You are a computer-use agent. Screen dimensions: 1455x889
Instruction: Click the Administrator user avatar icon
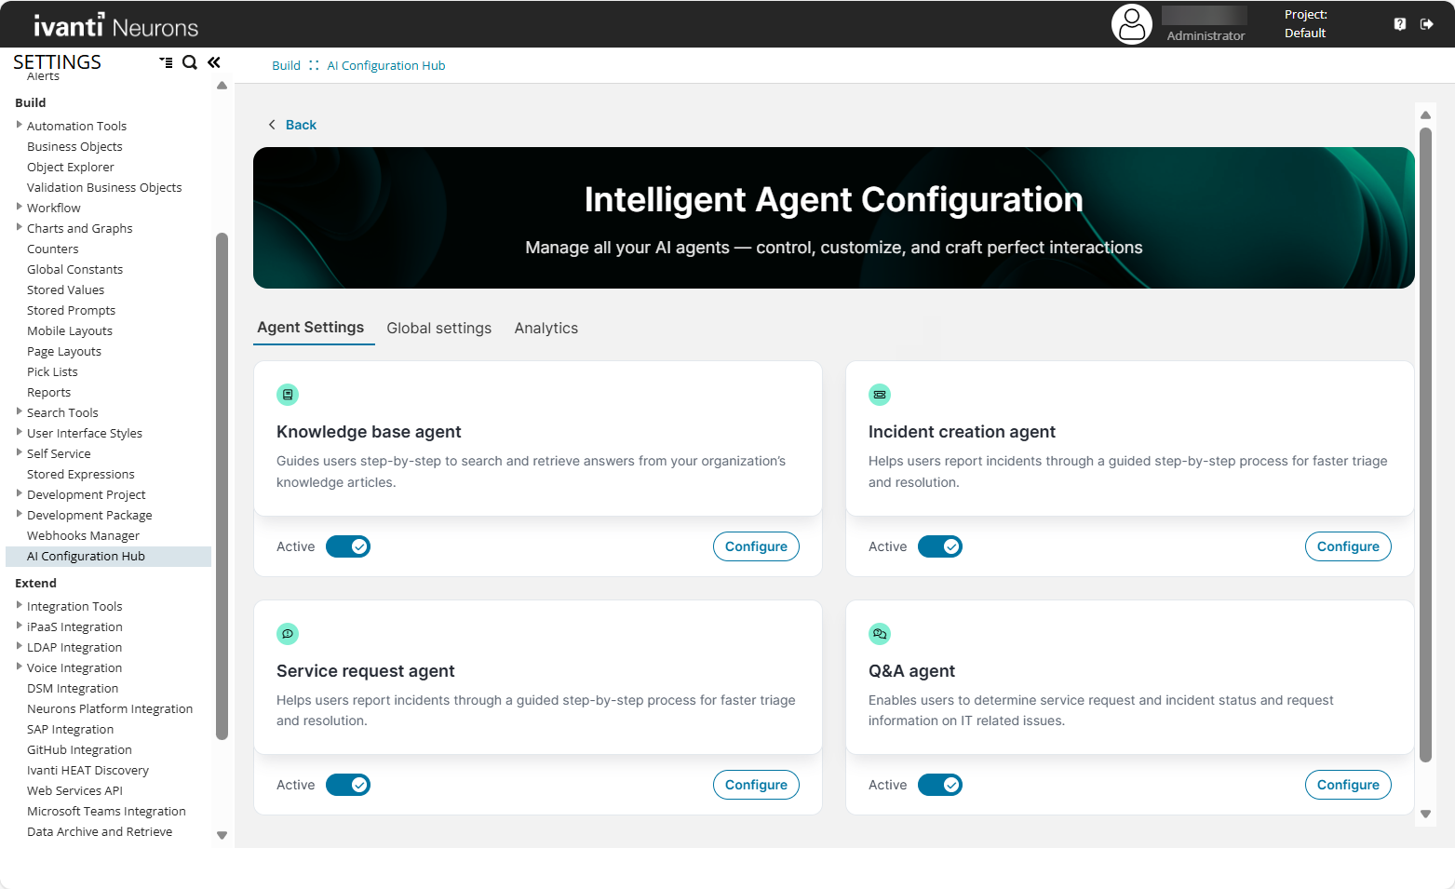click(1131, 24)
